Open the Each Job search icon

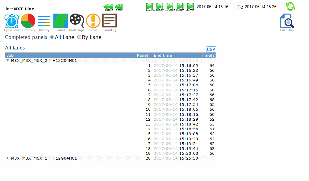tap(287, 21)
